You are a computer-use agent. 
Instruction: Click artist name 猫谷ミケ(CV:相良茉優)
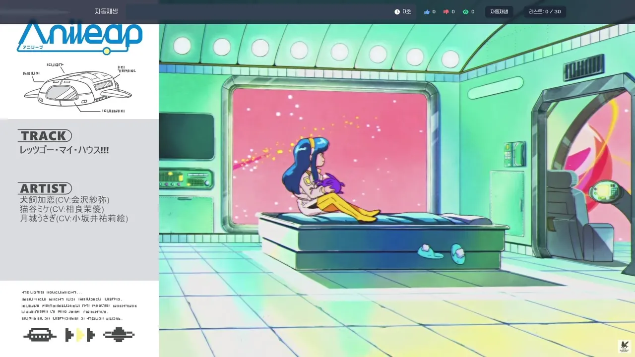tap(62, 209)
